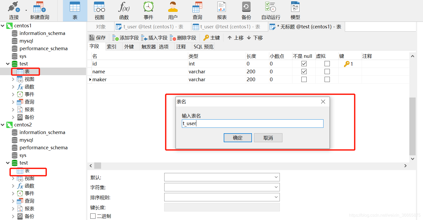Click the 新建查询 new query icon
Screen dimensions: 423x220
pos(39,11)
